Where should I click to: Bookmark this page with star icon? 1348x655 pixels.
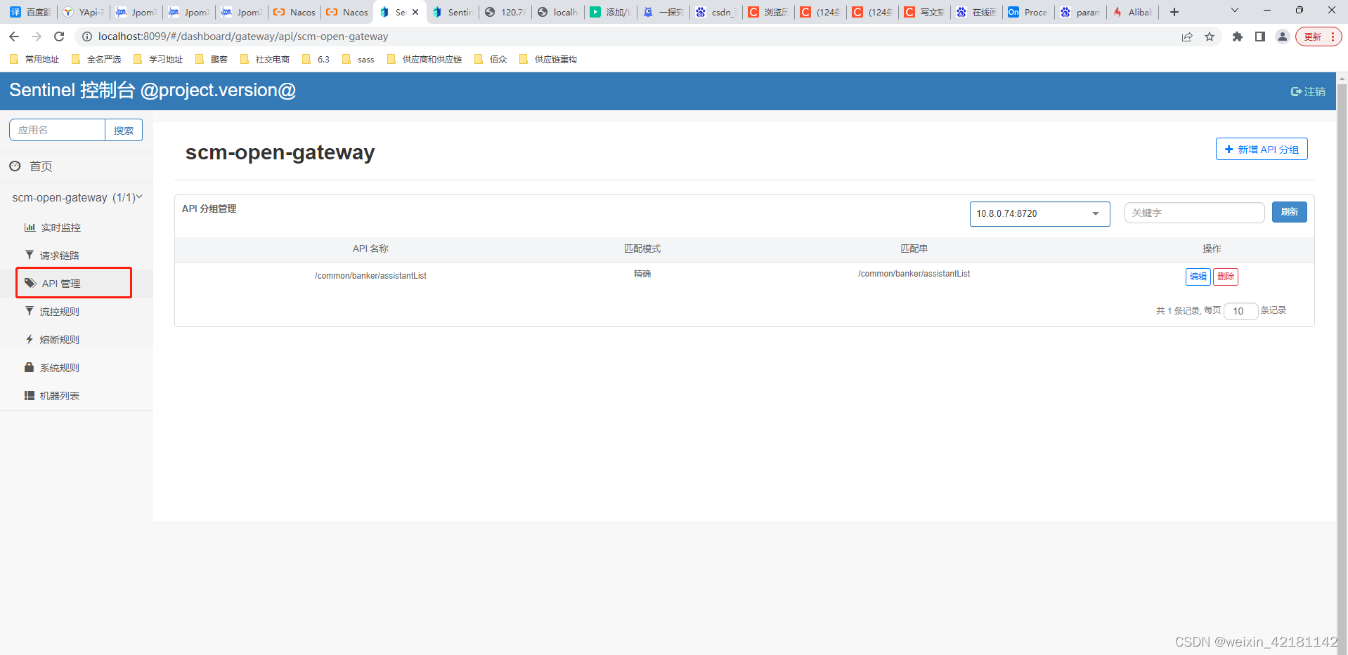point(1210,37)
